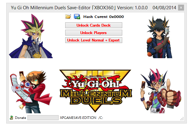
Task: Click the Donate gift icon
Action: [12, 118]
